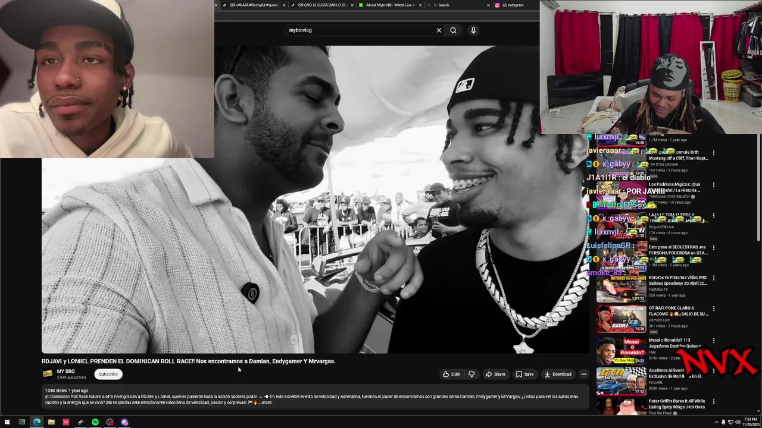Click 'First We Feast' channel name
The image size is (762, 428).
coord(661,413)
